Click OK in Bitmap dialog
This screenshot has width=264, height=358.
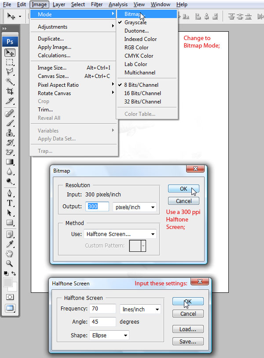pyautogui.click(x=183, y=189)
